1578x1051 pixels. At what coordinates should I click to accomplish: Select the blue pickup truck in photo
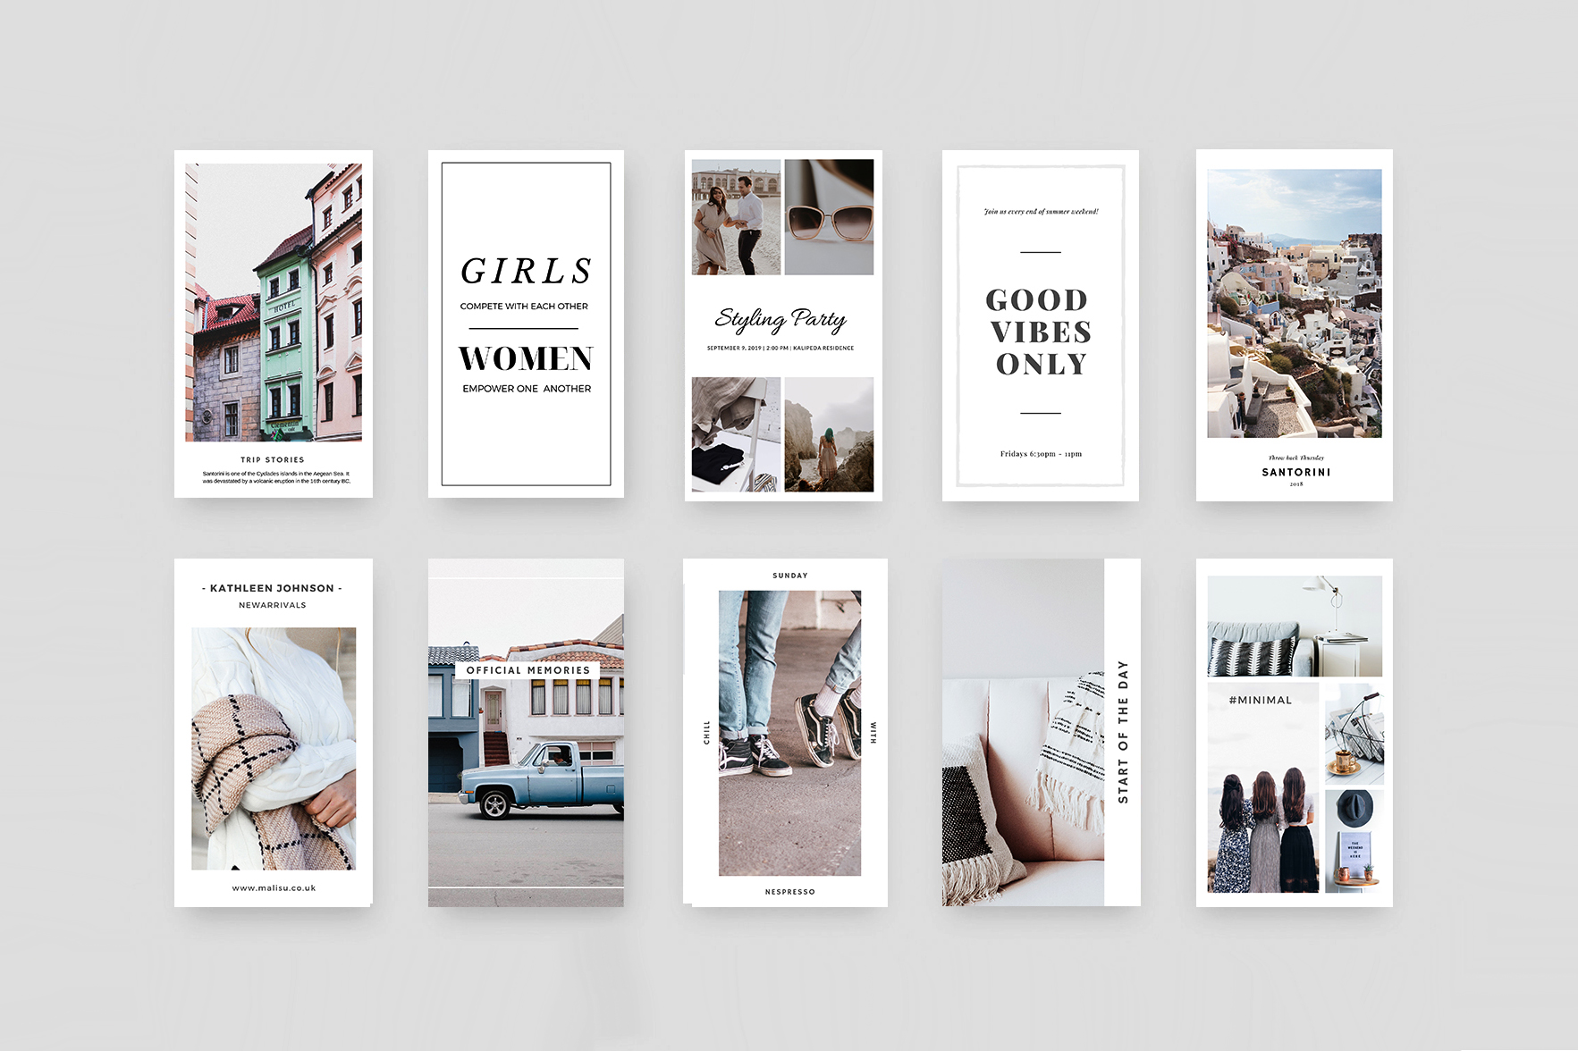point(541,779)
